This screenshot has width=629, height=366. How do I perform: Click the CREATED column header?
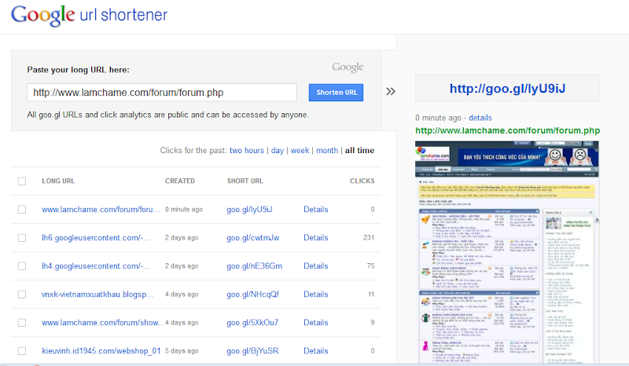pyautogui.click(x=180, y=181)
